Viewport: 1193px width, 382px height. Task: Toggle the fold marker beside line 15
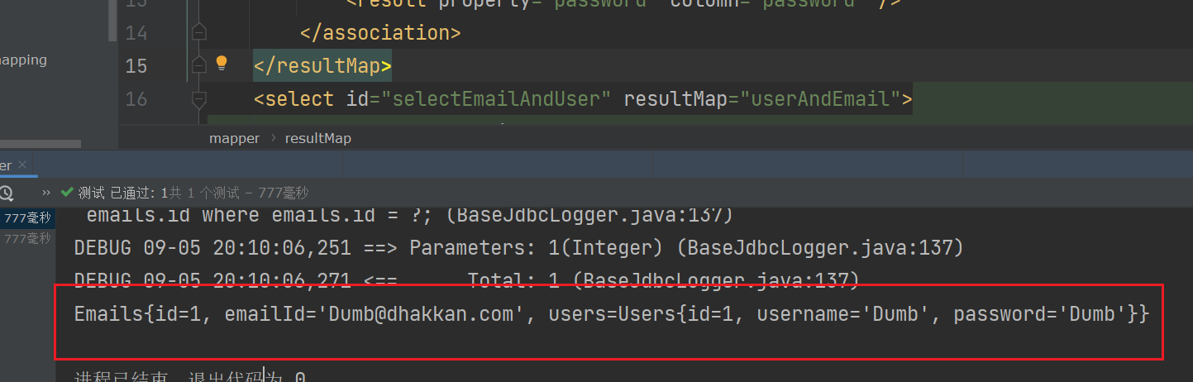[x=198, y=64]
